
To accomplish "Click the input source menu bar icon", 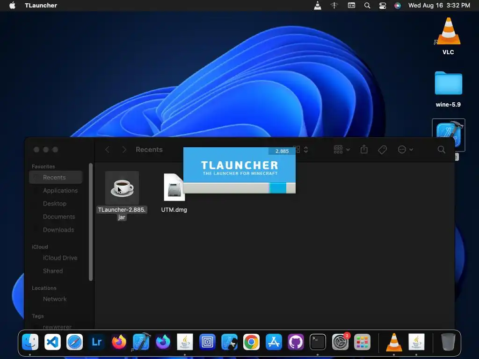I will point(352,6).
